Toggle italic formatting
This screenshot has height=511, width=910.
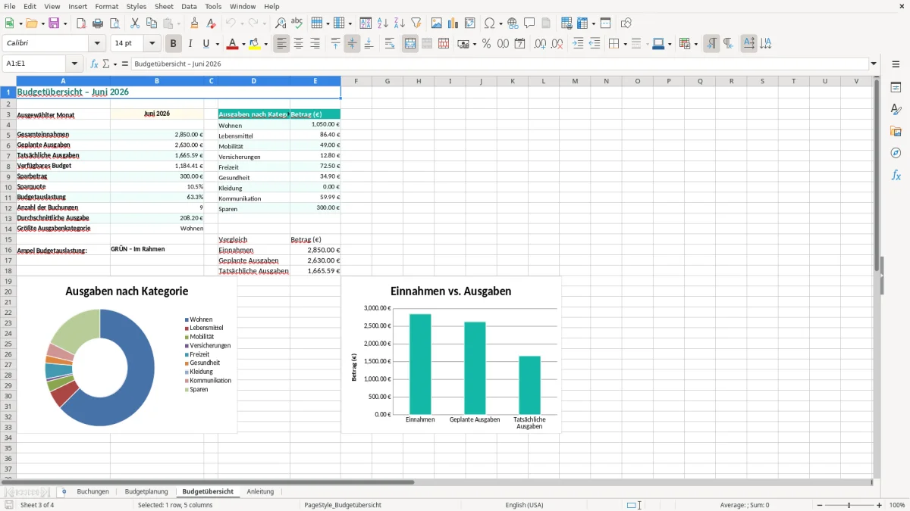click(190, 44)
